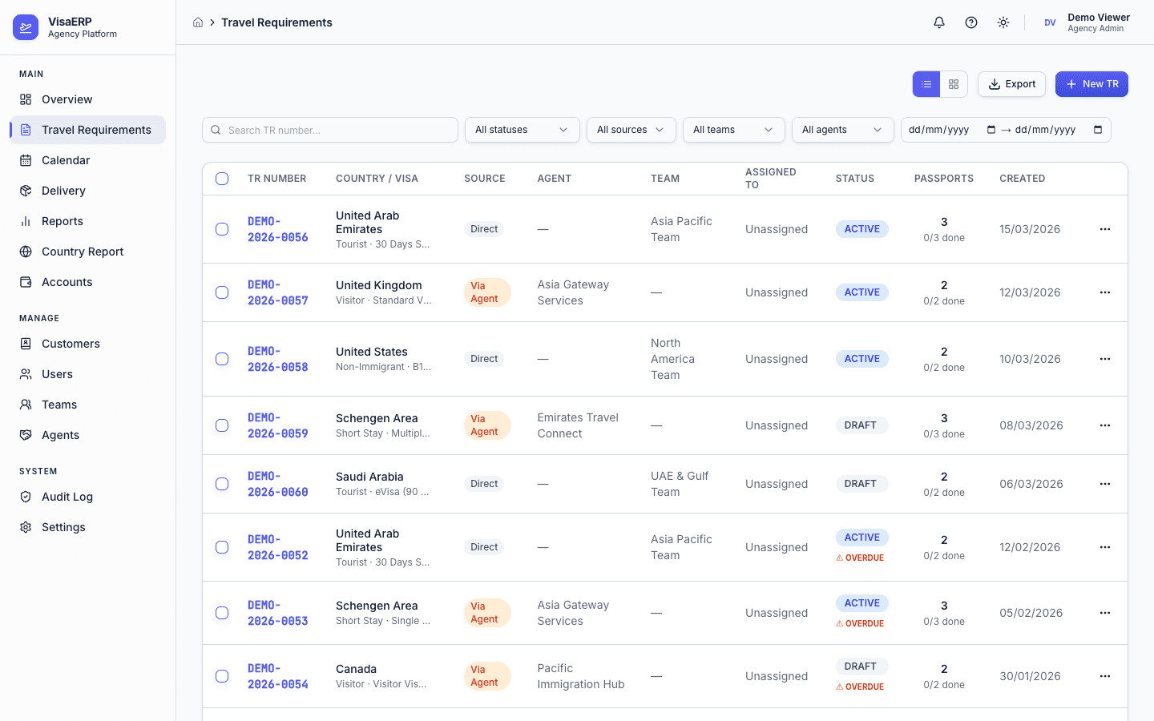The height and width of the screenshot is (721, 1154).
Task: Open help using the question mark icon
Action: 970,22
